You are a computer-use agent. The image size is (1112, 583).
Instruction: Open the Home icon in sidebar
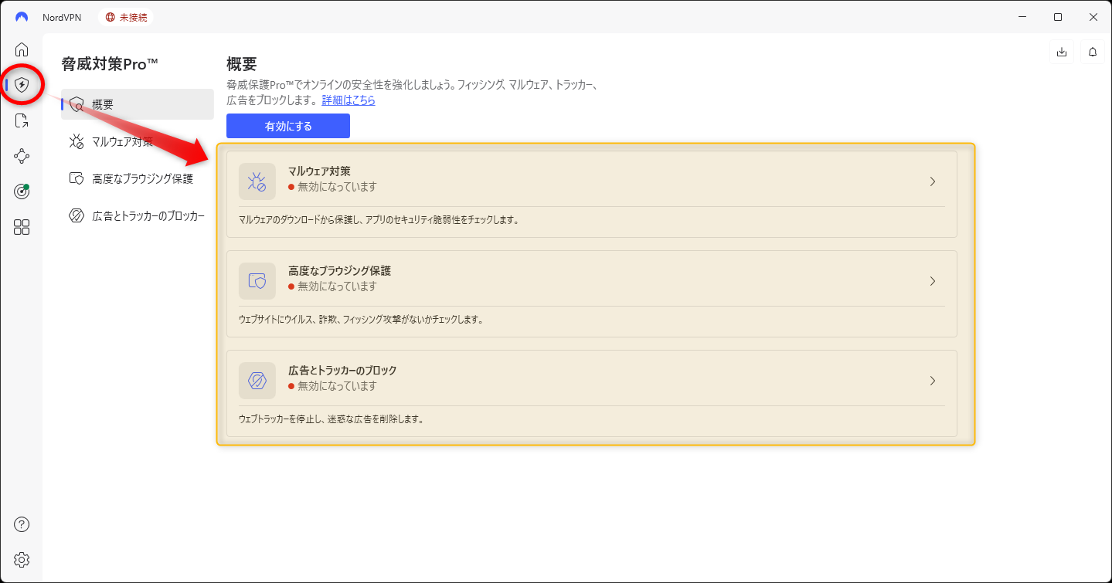click(x=22, y=49)
